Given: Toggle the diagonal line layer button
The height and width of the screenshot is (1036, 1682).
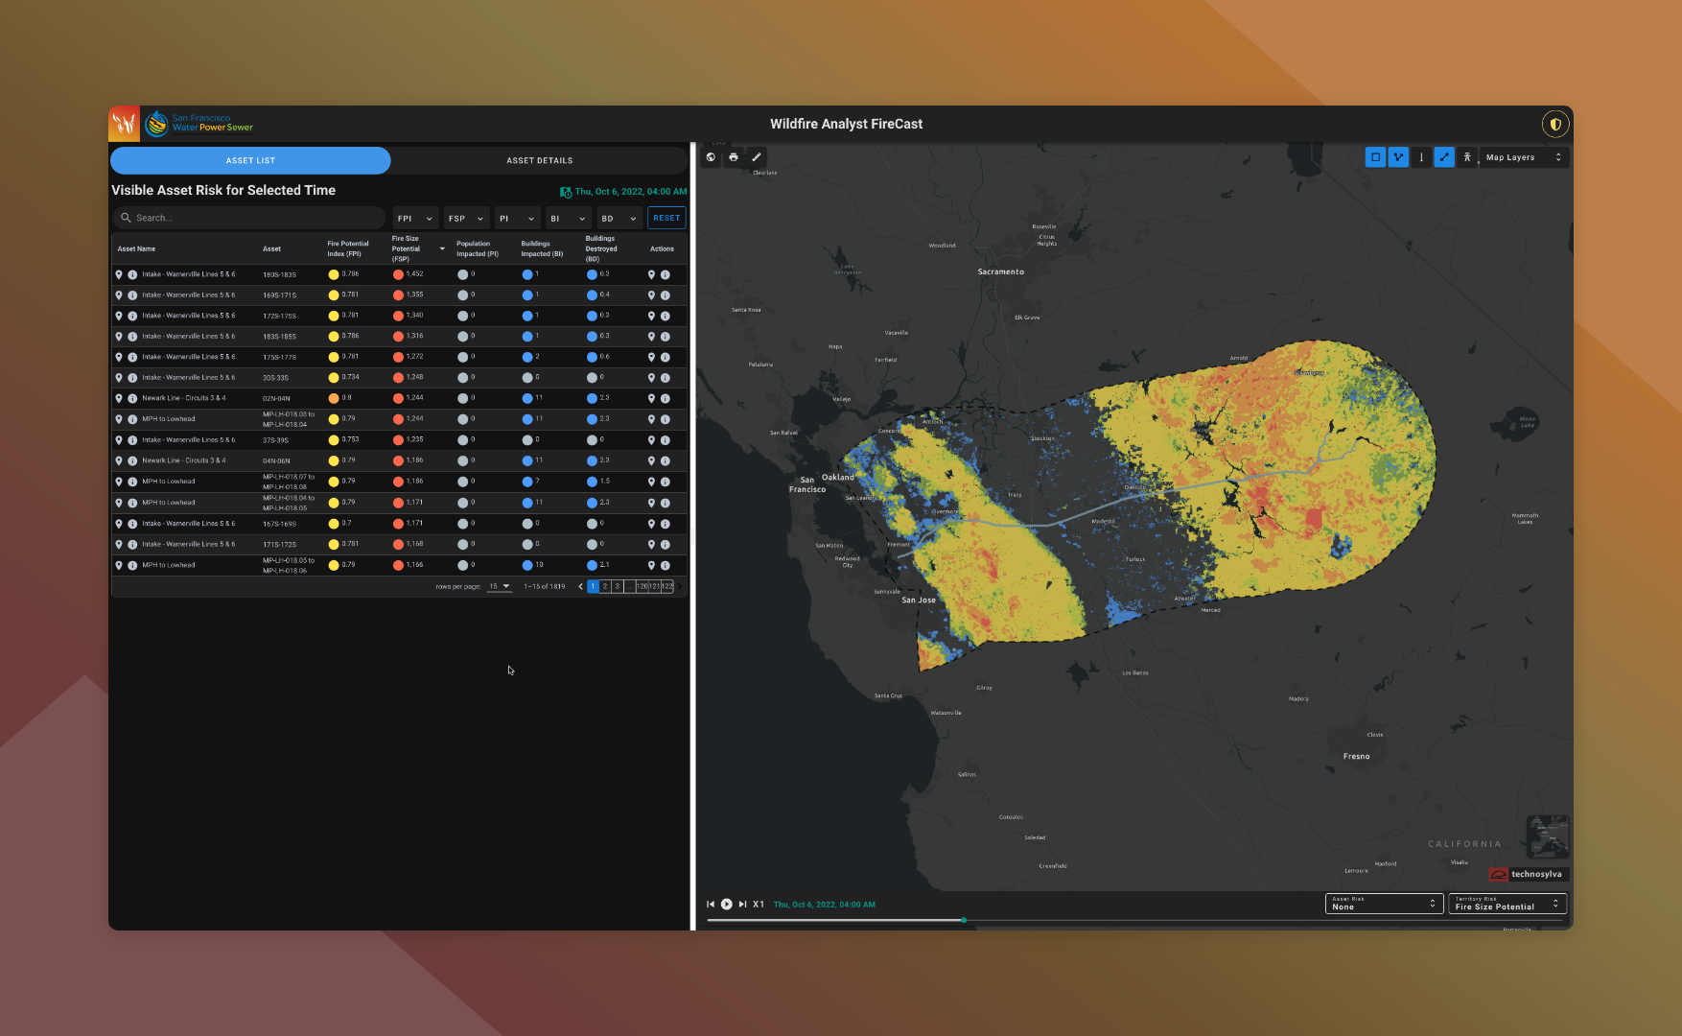Looking at the screenshot, I should [1444, 157].
